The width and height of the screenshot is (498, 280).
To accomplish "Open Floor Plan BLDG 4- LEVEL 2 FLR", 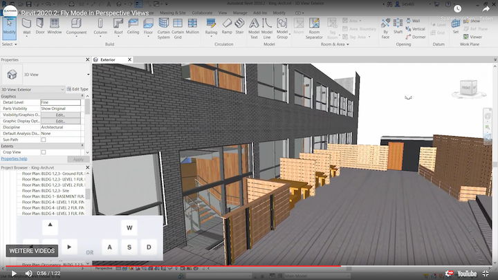I will tap(53, 208).
